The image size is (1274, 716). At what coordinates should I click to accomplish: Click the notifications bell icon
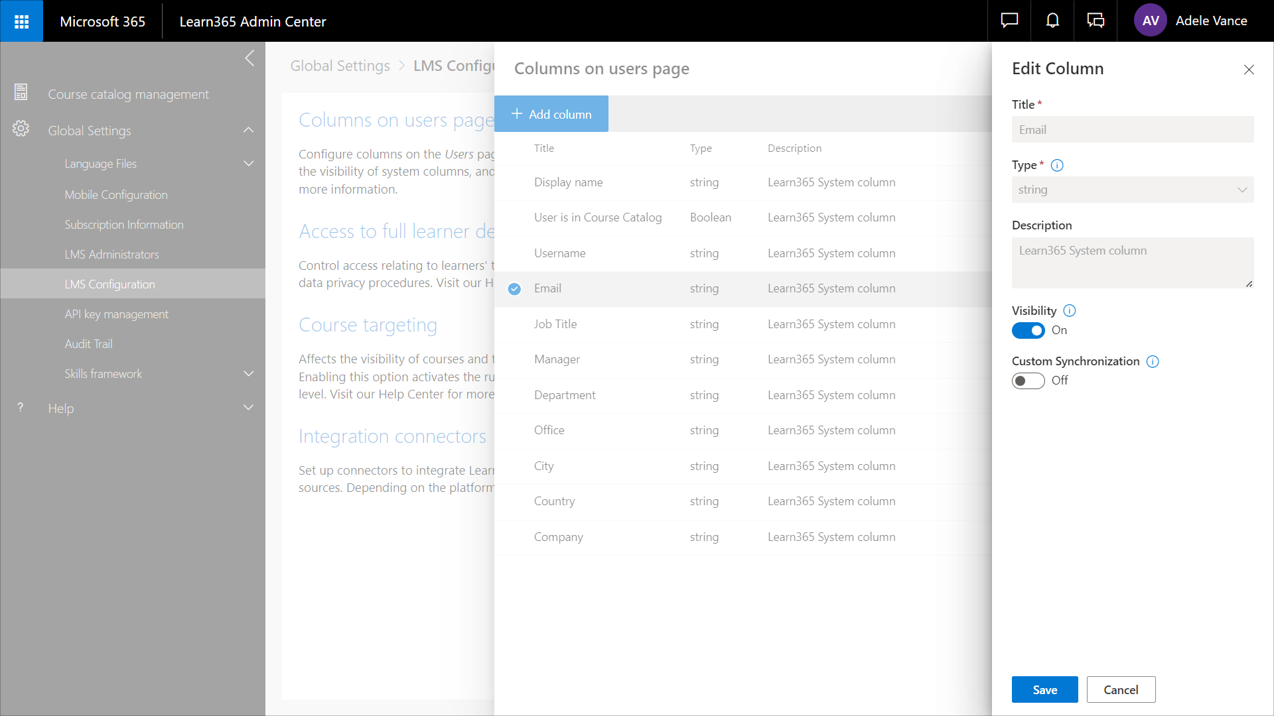pos(1052,21)
